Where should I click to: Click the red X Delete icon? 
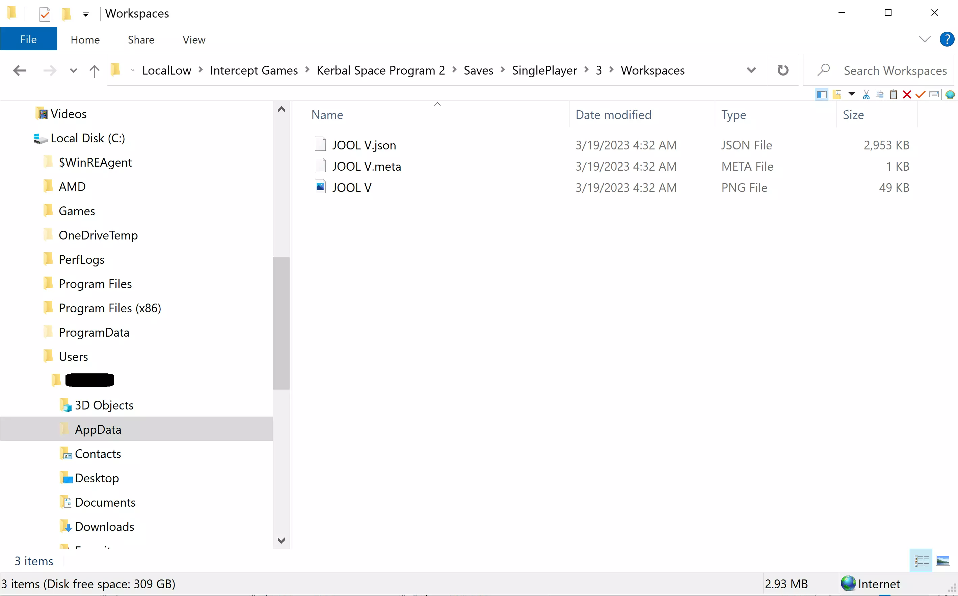907,94
